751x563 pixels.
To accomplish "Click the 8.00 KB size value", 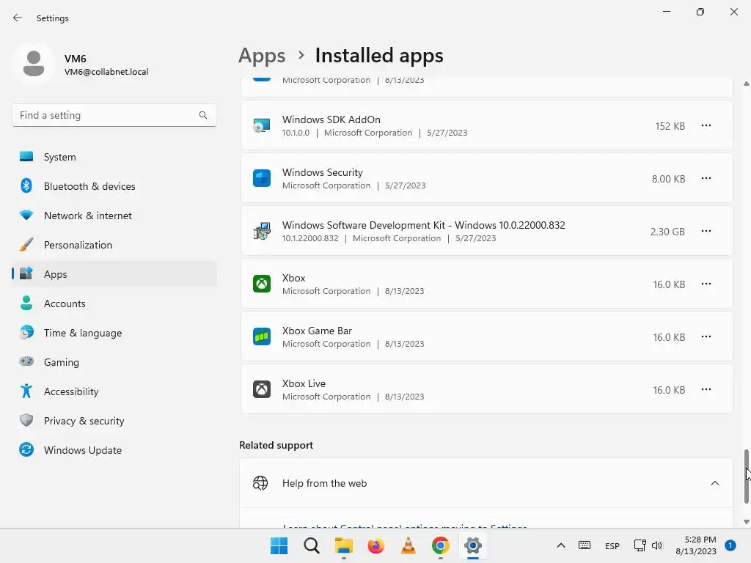I will [x=668, y=179].
